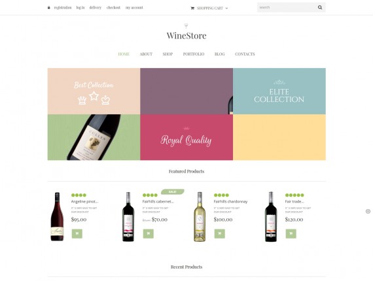Click the scroll-to-top arrow icon
The height and width of the screenshot is (281, 373).
click(368, 211)
